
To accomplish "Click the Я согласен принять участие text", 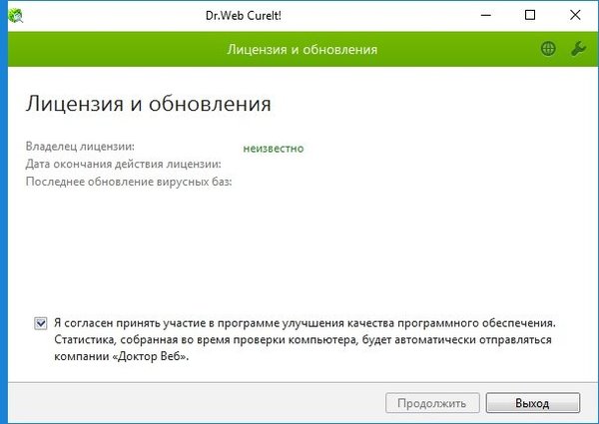I will coord(304,339).
